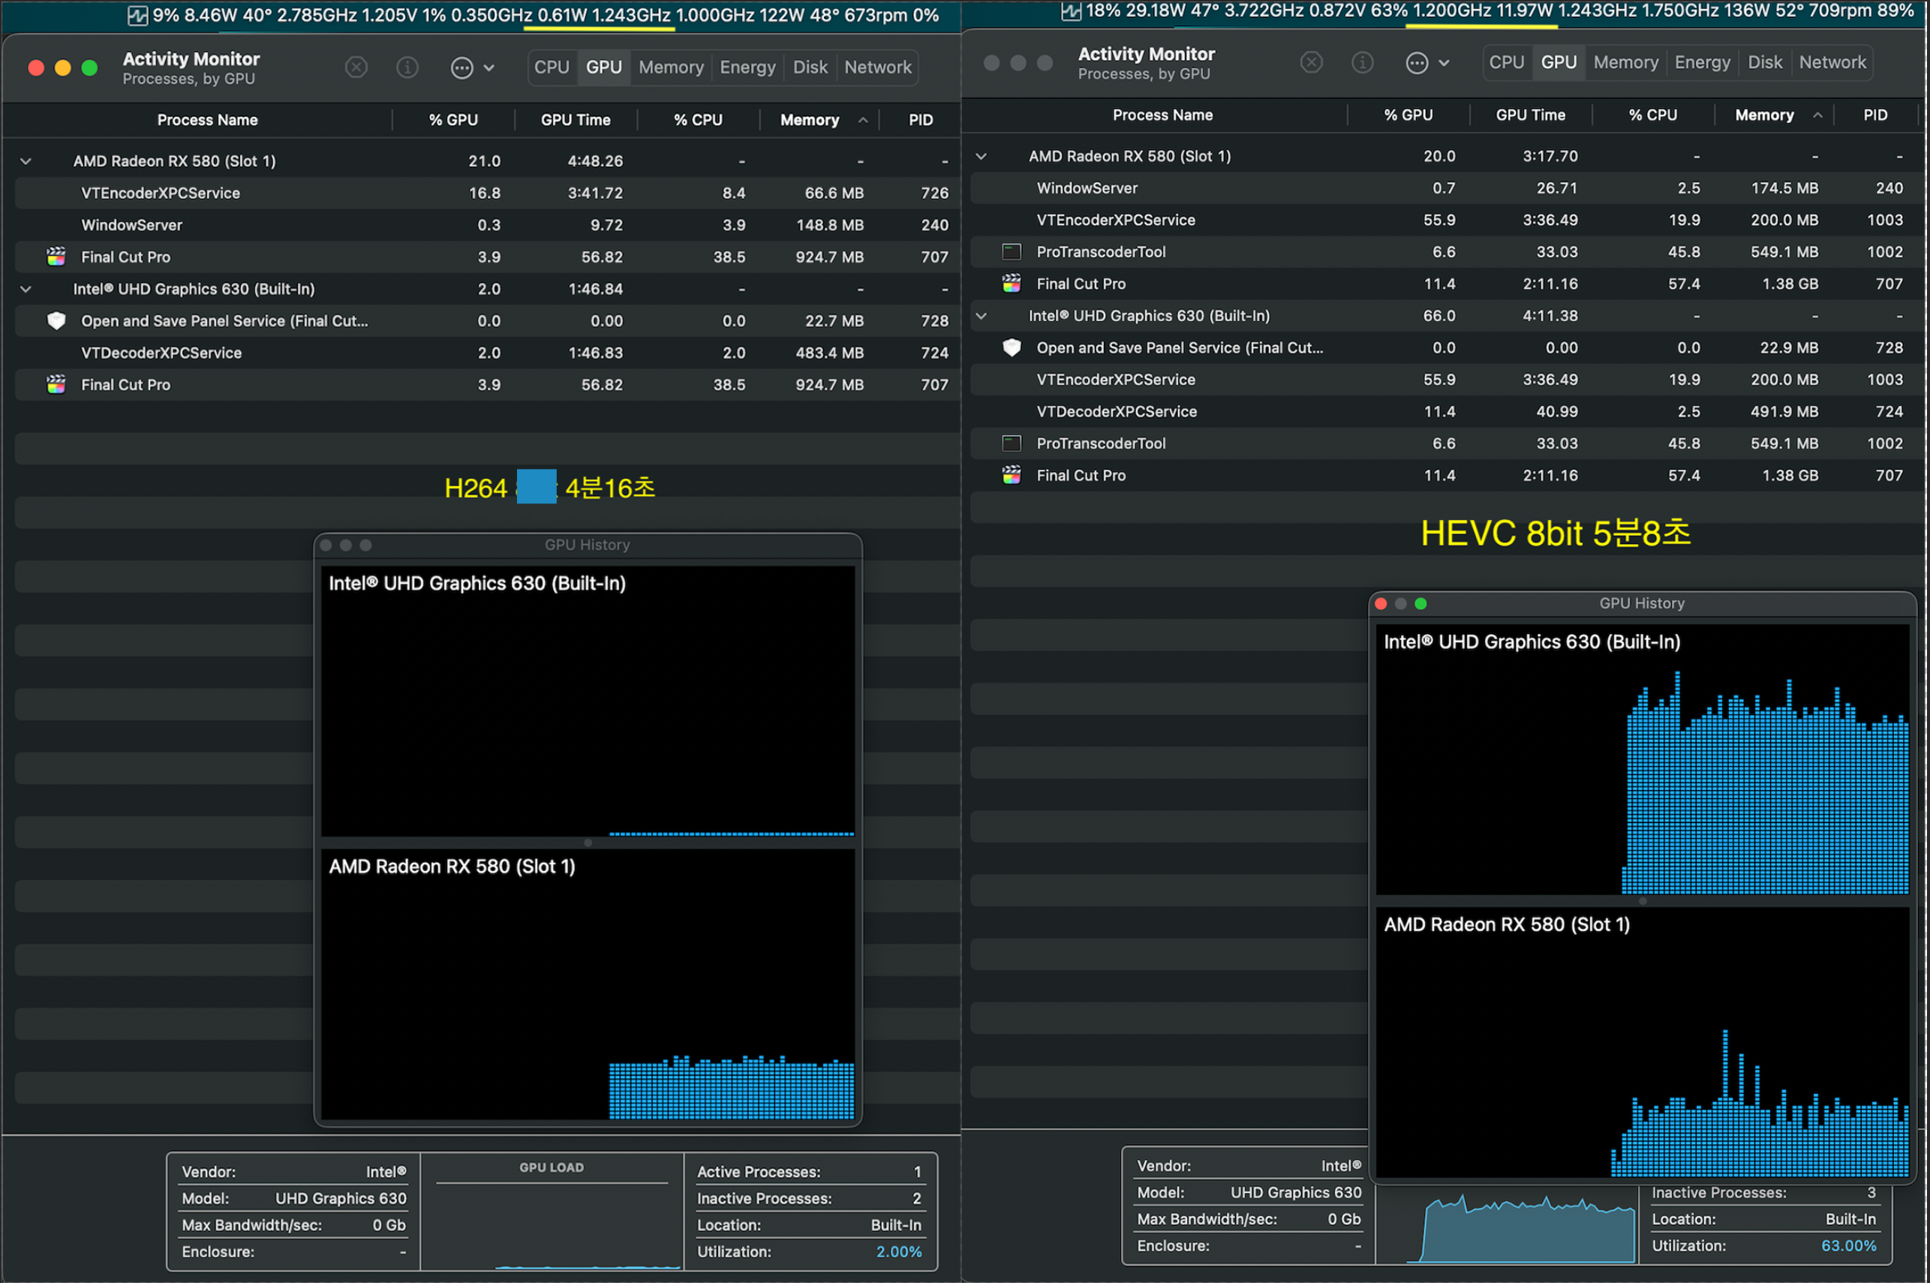Collapse Intel UHD Graphics 630 group in right window
Image resolution: width=1930 pixels, height=1283 pixels.
pos(981,316)
